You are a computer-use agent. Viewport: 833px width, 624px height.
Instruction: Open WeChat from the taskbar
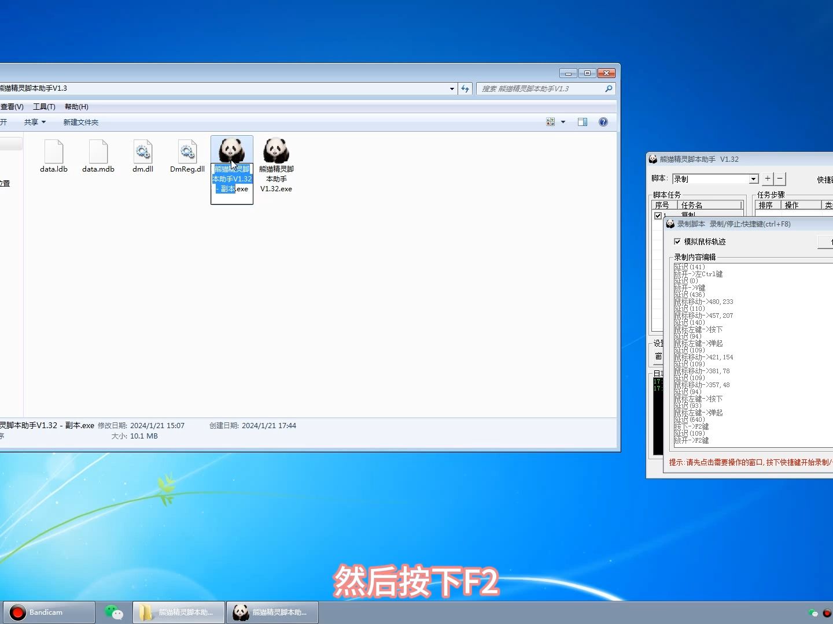point(113,612)
